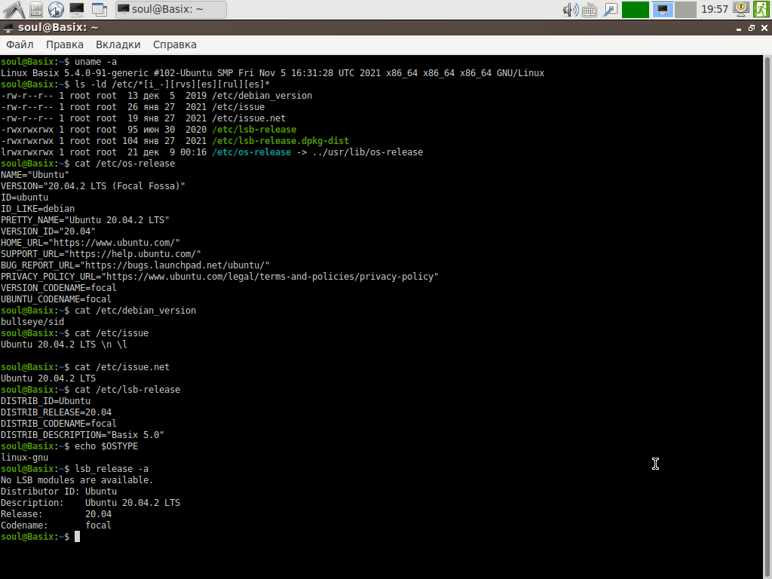This screenshot has height=579, width=772.
Task: Click DISTRIB_ID=Ubuntu line
Action: [45, 401]
